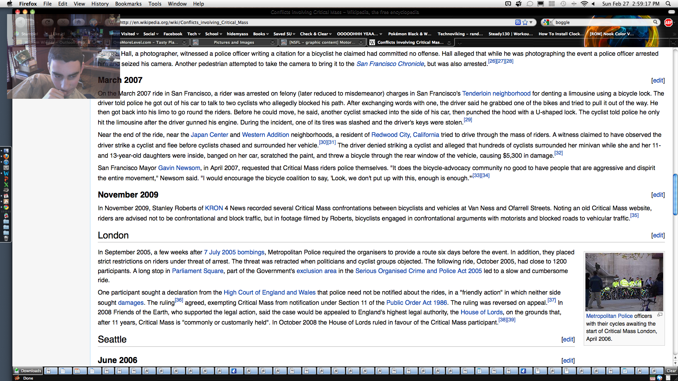
Task: Click the Wi-Fi icon in menu bar
Action: click(584, 4)
